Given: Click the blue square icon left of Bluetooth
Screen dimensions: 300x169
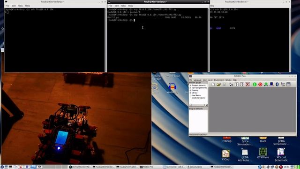Looking at the screenshot, I should (271, 84).
